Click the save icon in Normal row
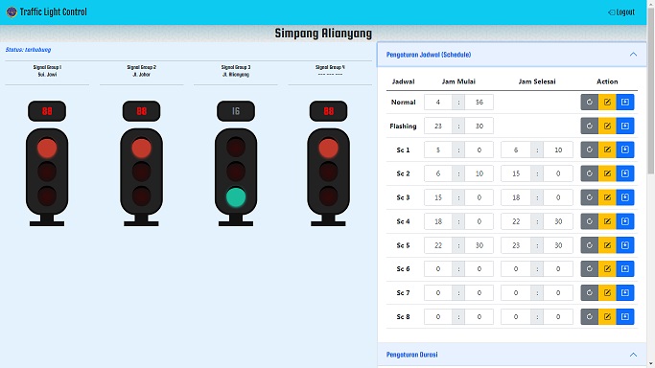 (625, 103)
